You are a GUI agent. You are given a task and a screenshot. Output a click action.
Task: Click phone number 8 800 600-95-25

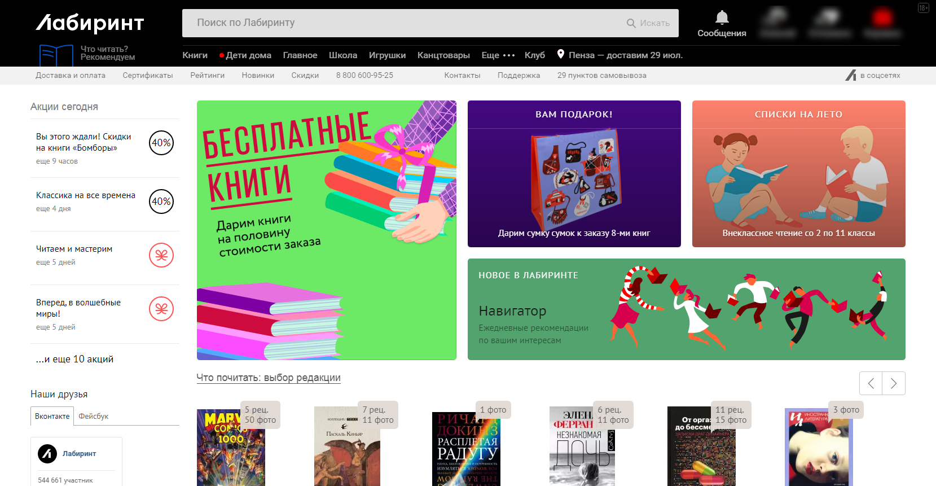pyautogui.click(x=364, y=75)
